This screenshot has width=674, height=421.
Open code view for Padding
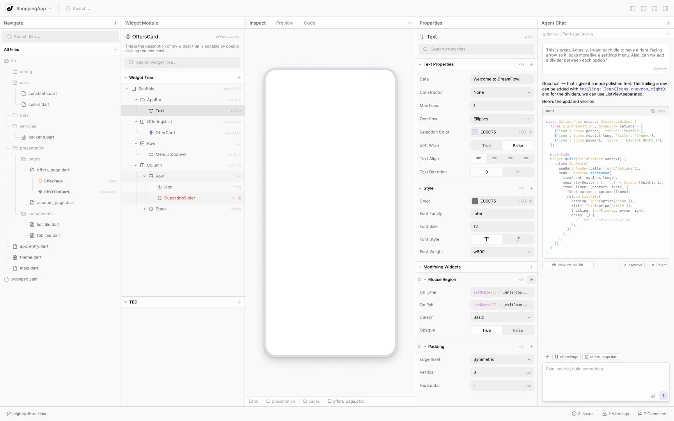point(521,347)
